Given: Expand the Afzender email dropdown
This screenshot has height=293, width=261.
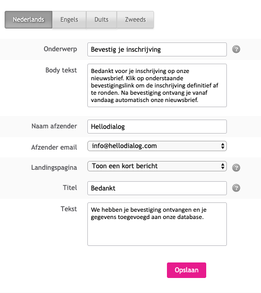Looking at the screenshot, I should 157,146.
